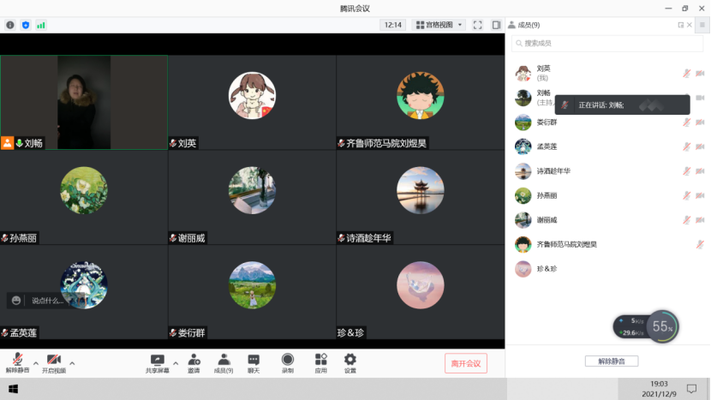This screenshot has width=711, height=400.
Task: Expand the arrow beside 共享屏幕
Action: pos(176,363)
